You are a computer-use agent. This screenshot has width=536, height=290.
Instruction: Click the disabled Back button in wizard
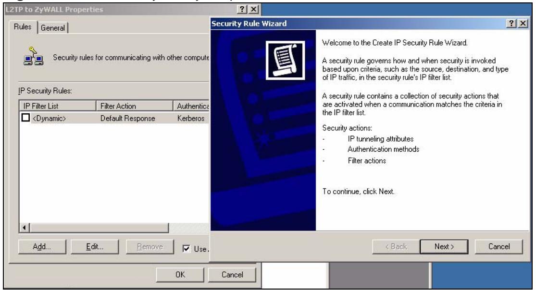tap(396, 246)
